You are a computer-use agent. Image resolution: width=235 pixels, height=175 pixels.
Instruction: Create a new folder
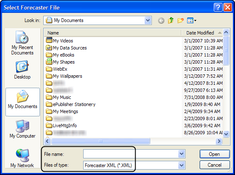coord(181,20)
